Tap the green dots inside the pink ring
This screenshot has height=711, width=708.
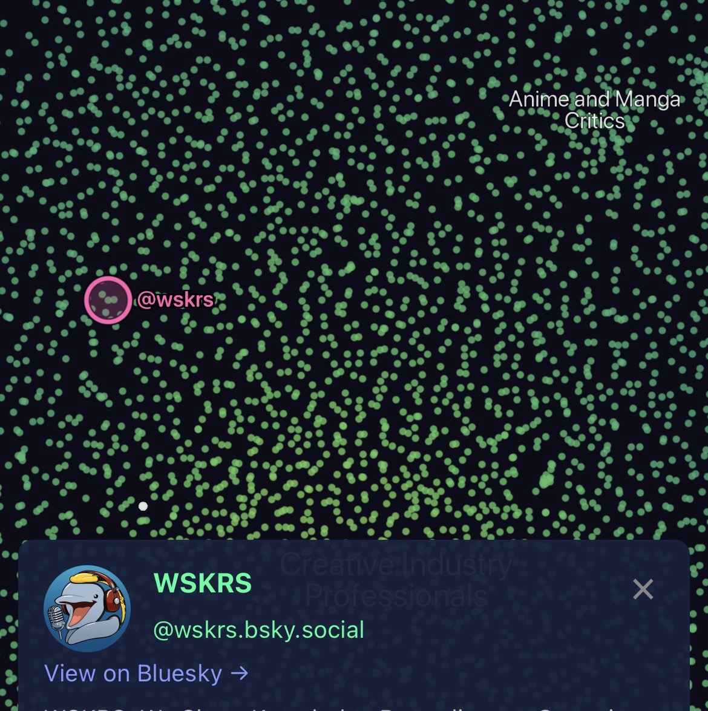108,300
